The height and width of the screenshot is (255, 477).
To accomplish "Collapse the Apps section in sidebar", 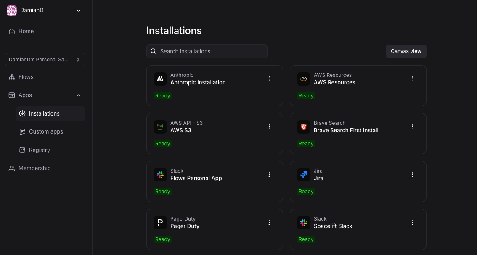I will coord(79,95).
